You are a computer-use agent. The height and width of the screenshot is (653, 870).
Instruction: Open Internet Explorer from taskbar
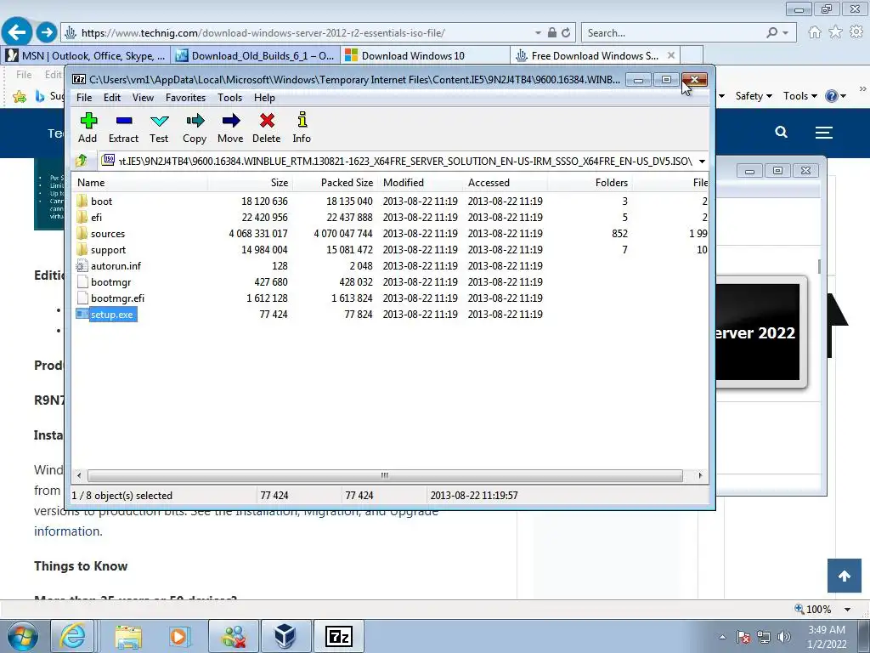click(73, 636)
